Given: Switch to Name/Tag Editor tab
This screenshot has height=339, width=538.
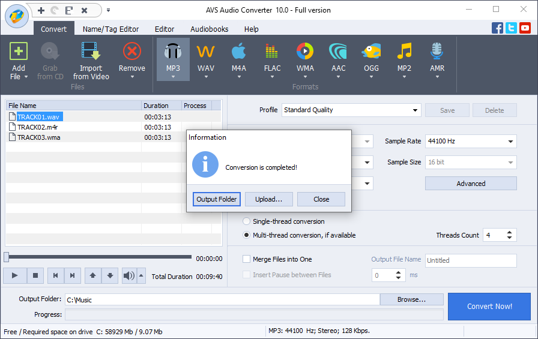Looking at the screenshot, I should 110,29.
